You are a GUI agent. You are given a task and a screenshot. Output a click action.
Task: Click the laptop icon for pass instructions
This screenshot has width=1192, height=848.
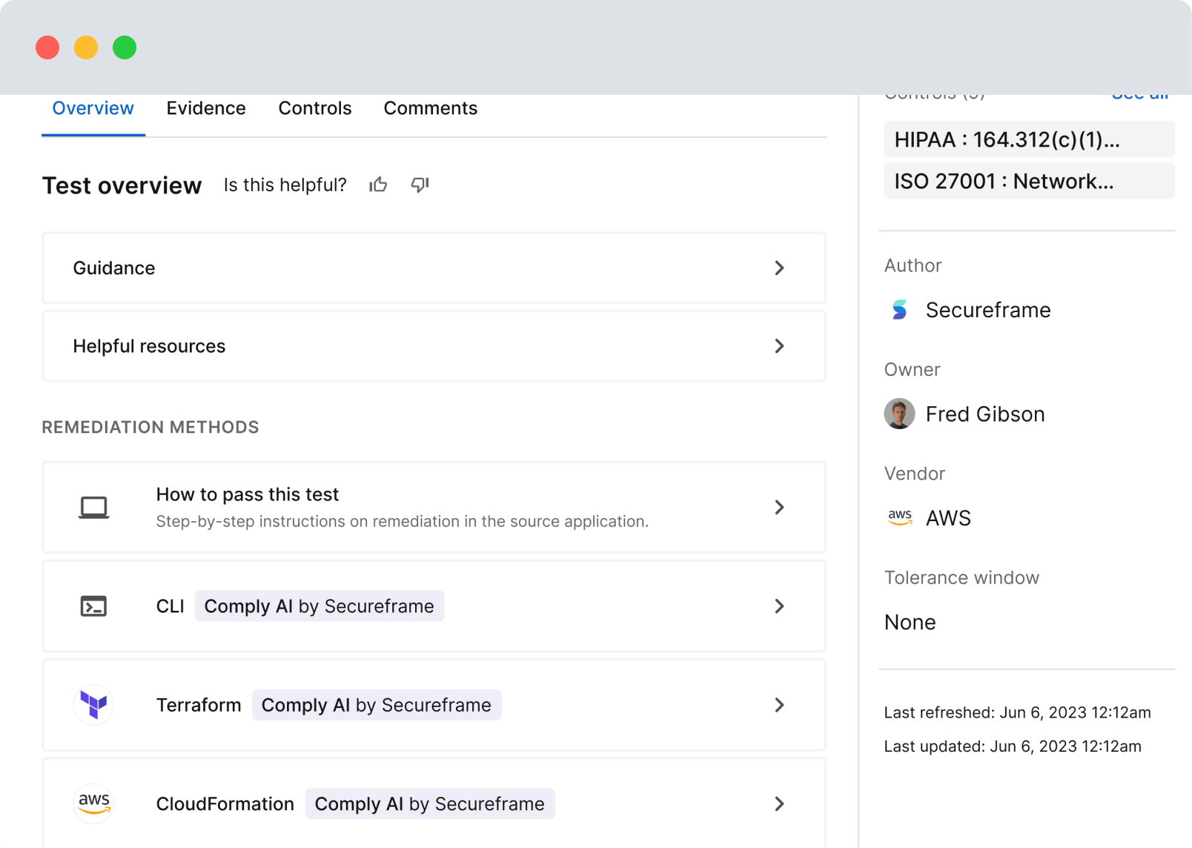tap(94, 508)
